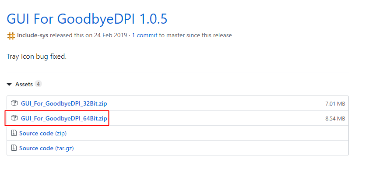Screen dimensions: 365x177
Task: Click the Include-sys avatar icon
Action: point(11,35)
